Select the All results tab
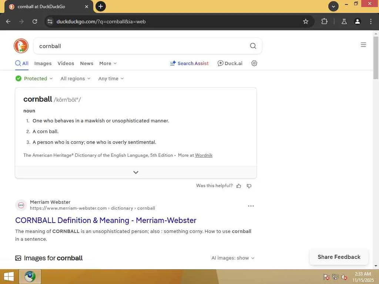The image size is (379, 284). point(22,63)
